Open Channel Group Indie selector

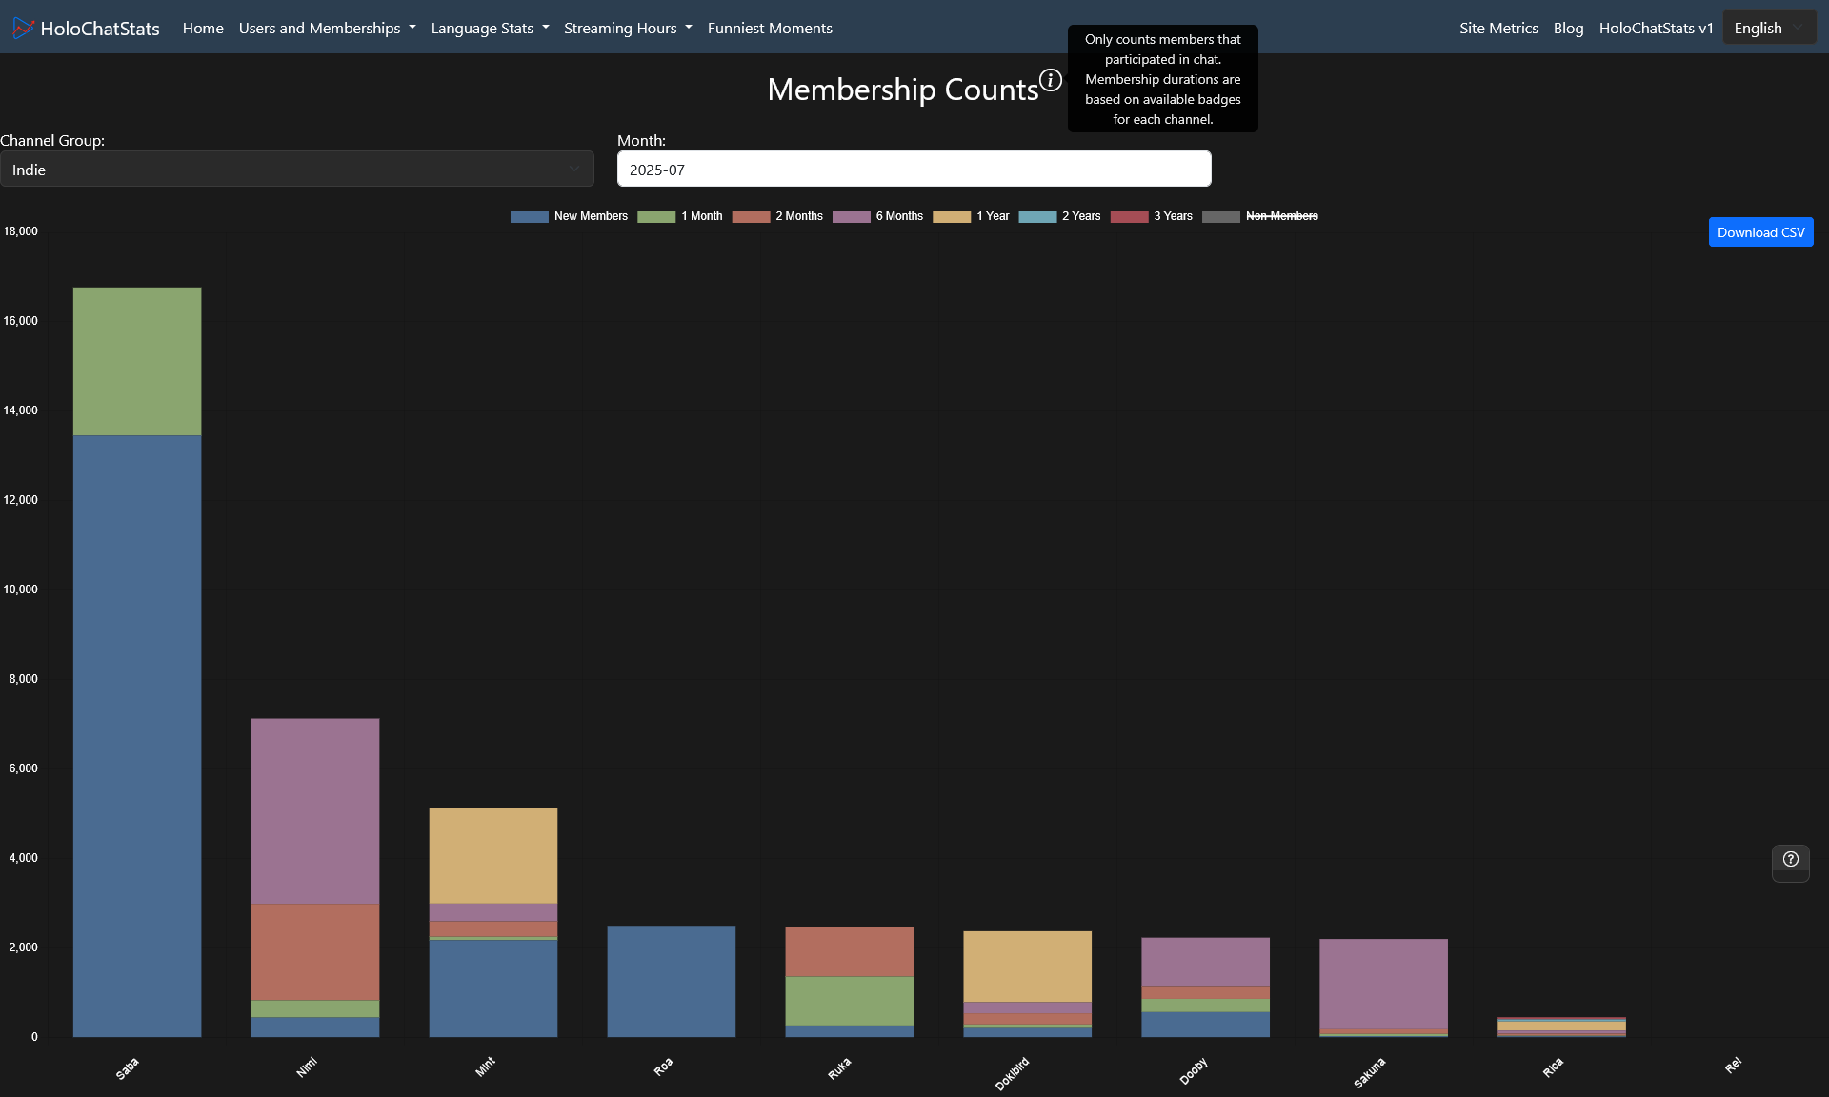pyautogui.click(x=297, y=170)
